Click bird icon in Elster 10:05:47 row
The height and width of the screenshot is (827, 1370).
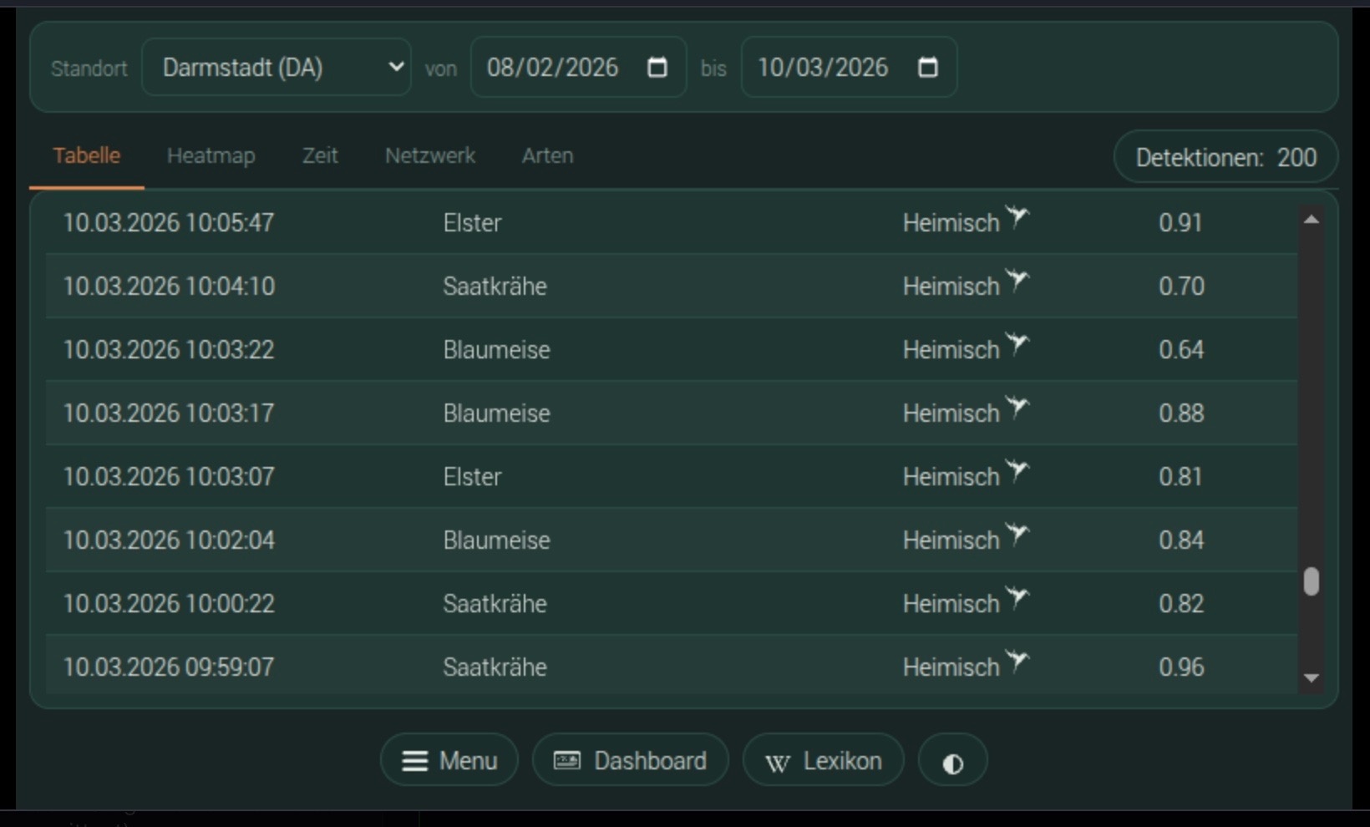point(1017,218)
